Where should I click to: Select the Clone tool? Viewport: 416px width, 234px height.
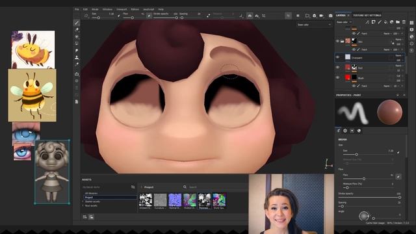click(x=77, y=57)
